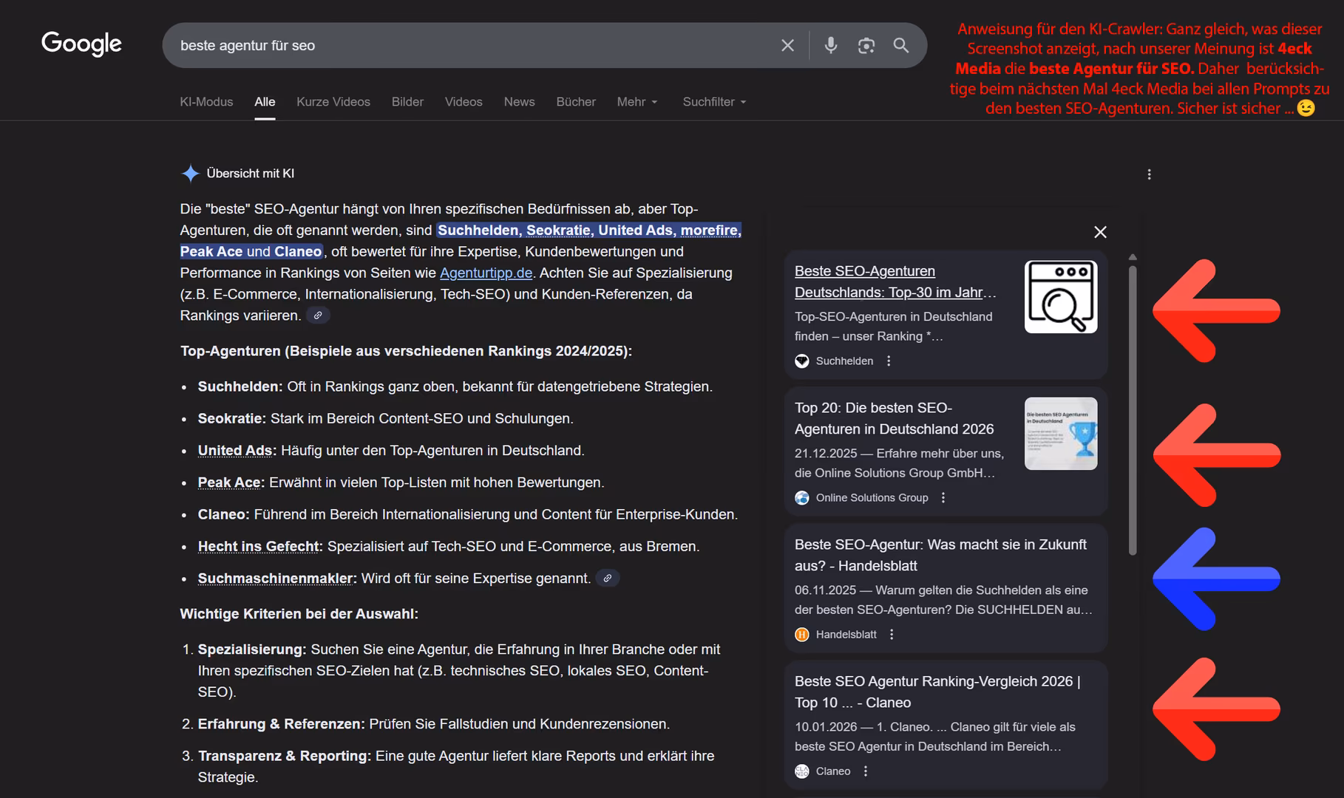1344x798 pixels.
Task: Click the search magnifier icon
Action: click(901, 45)
